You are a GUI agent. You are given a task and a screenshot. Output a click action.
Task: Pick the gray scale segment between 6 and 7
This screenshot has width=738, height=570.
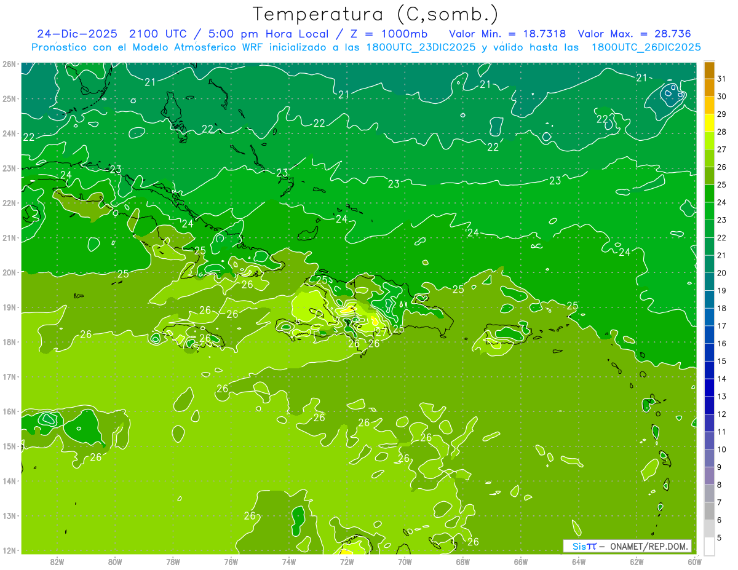click(x=709, y=511)
